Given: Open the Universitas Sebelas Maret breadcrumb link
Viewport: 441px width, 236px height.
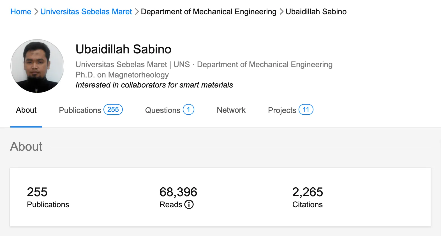Looking at the screenshot, I should click(x=86, y=12).
